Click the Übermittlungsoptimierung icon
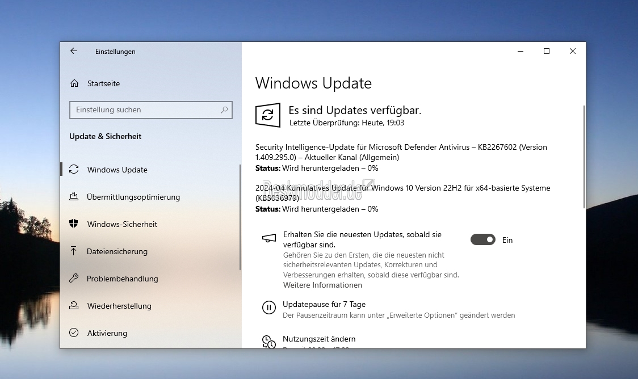The image size is (638, 379). click(x=74, y=196)
